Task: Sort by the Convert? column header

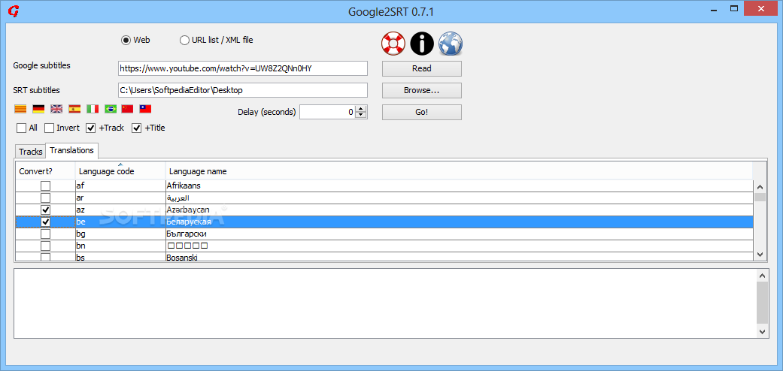Action: click(45, 171)
